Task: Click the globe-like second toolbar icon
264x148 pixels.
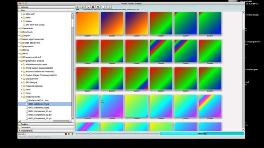Action: coord(82,7)
